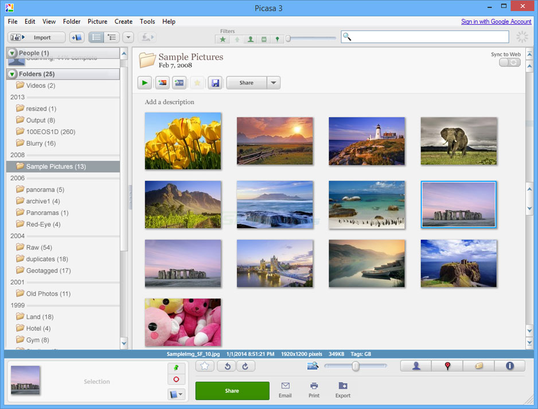This screenshot has height=409, width=538.
Task: Open the Picture menu
Action: click(x=98, y=21)
